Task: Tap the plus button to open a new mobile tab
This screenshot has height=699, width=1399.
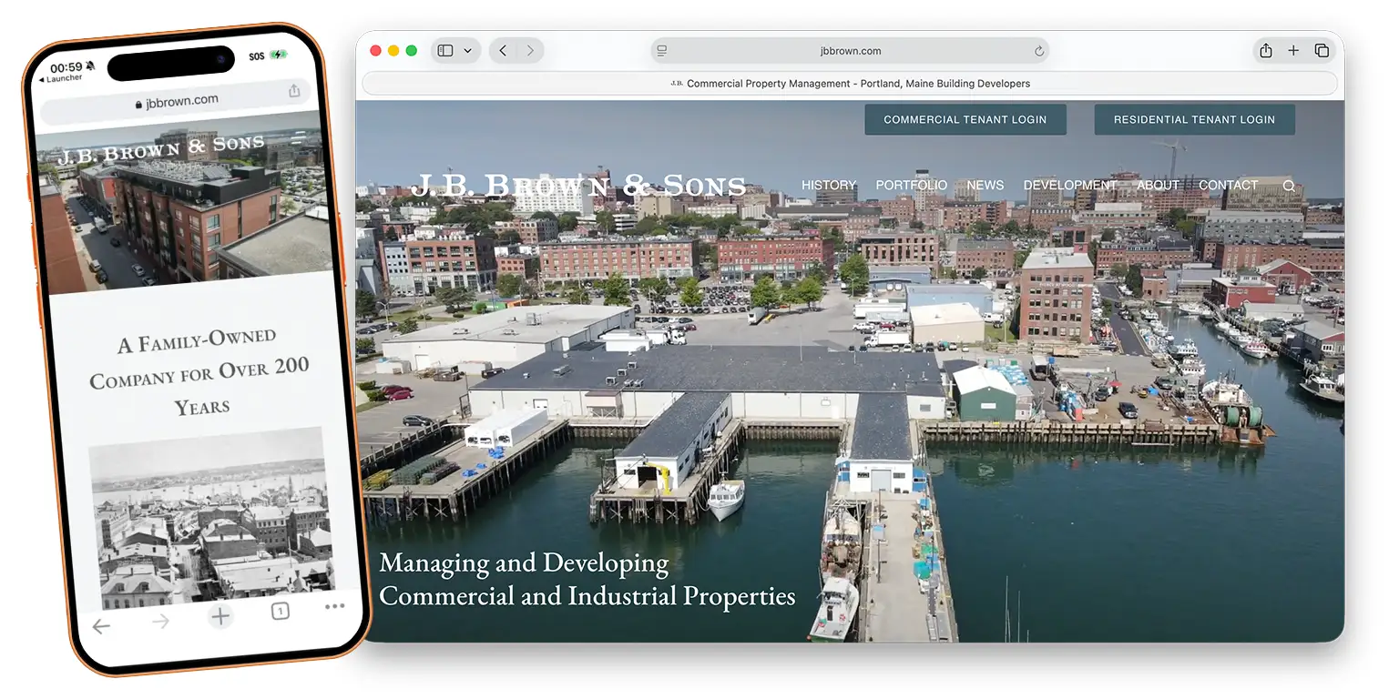Action: coord(220,616)
